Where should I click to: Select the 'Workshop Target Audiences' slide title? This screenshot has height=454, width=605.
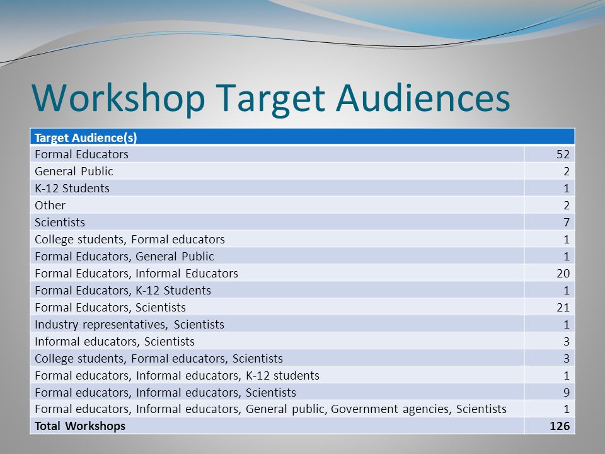[x=271, y=98]
